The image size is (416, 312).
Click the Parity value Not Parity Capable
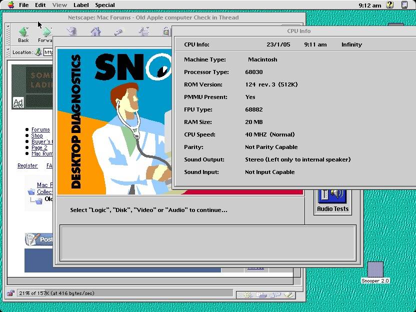click(x=271, y=147)
